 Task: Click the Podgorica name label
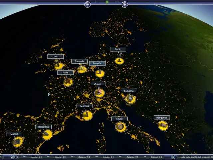click(x=162, y=118)
